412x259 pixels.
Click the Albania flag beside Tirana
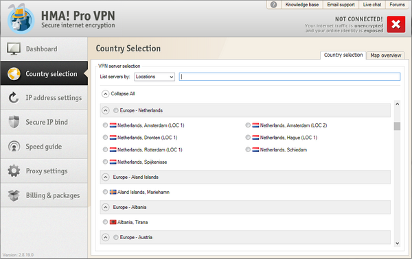coord(113,222)
